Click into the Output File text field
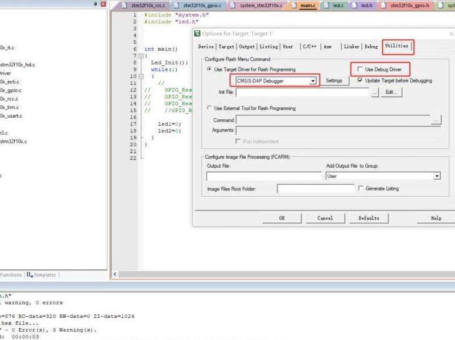The image size is (455, 340). (264, 176)
